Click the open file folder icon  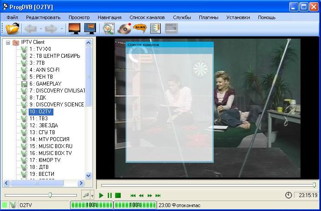pyautogui.click(x=13, y=29)
